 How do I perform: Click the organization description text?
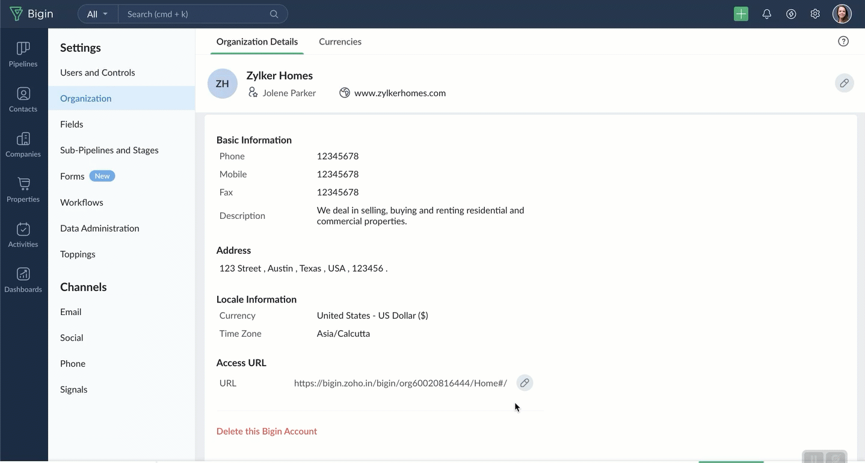[x=420, y=215]
